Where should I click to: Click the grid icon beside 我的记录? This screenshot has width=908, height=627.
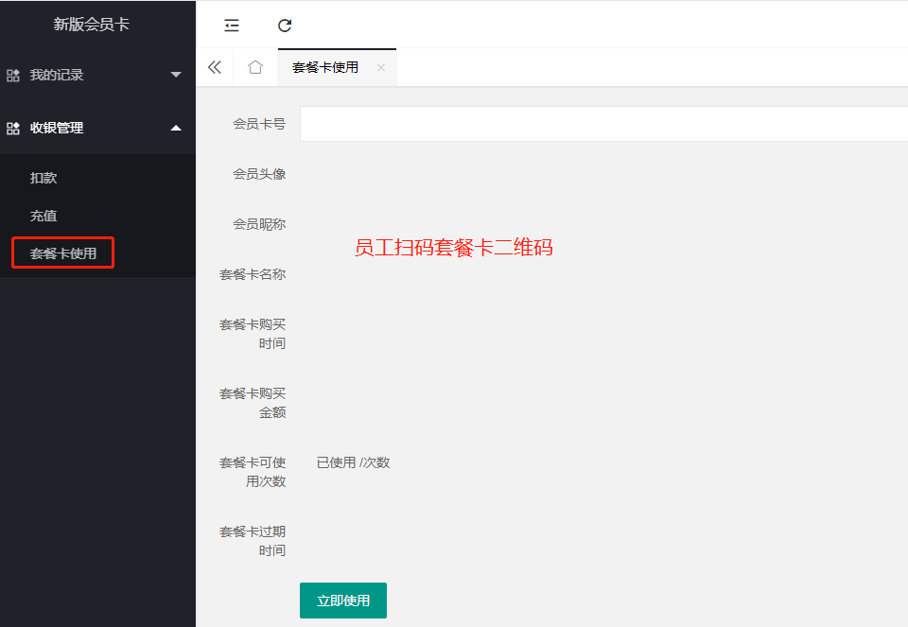(x=13, y=76)
